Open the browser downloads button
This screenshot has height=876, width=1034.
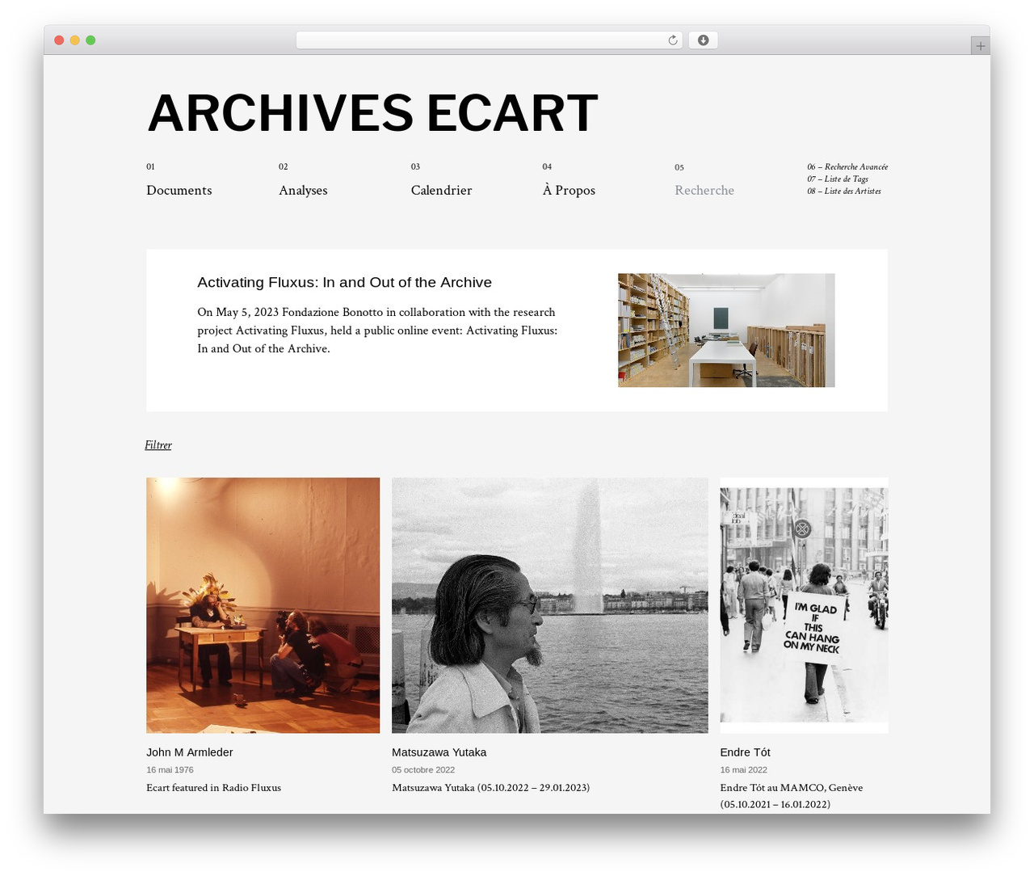point(703,40)
